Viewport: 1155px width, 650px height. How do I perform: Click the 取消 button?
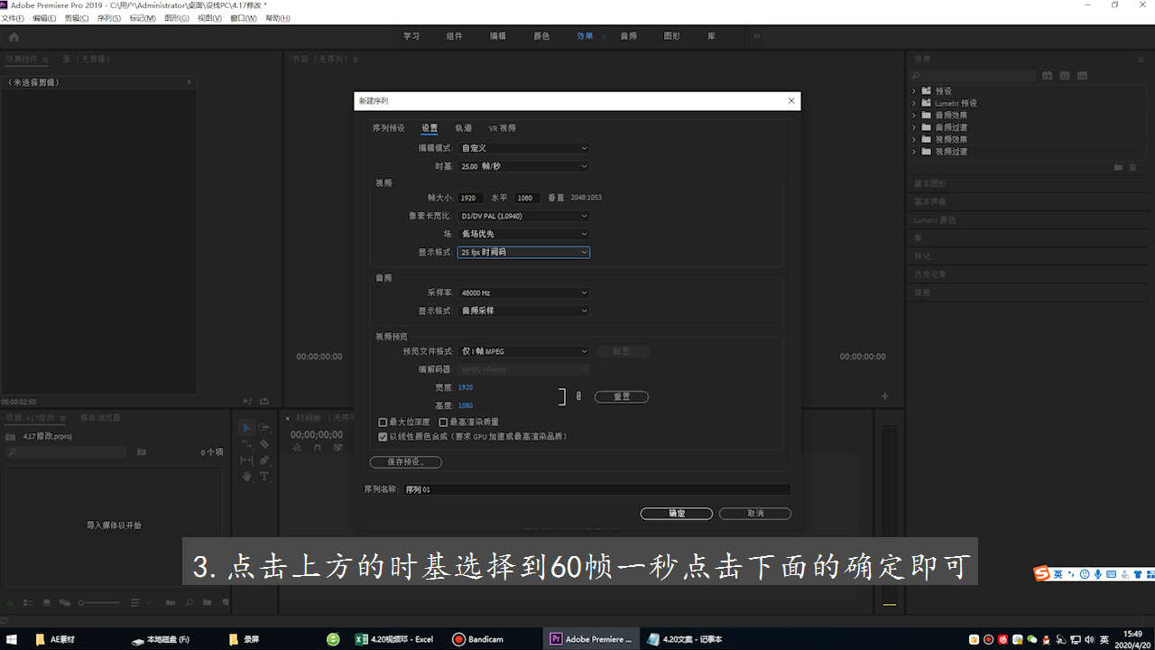(x=755, y=514)
